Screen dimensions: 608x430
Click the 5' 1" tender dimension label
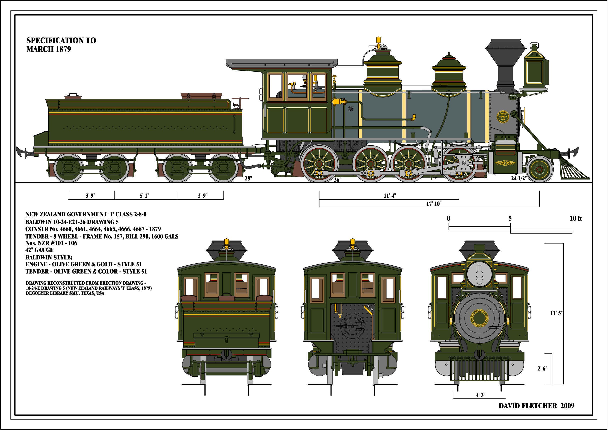(x=145, y=196)
